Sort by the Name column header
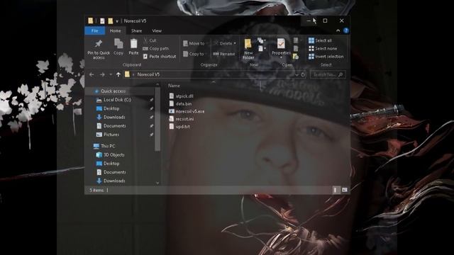454x255 pixels. 174,86
